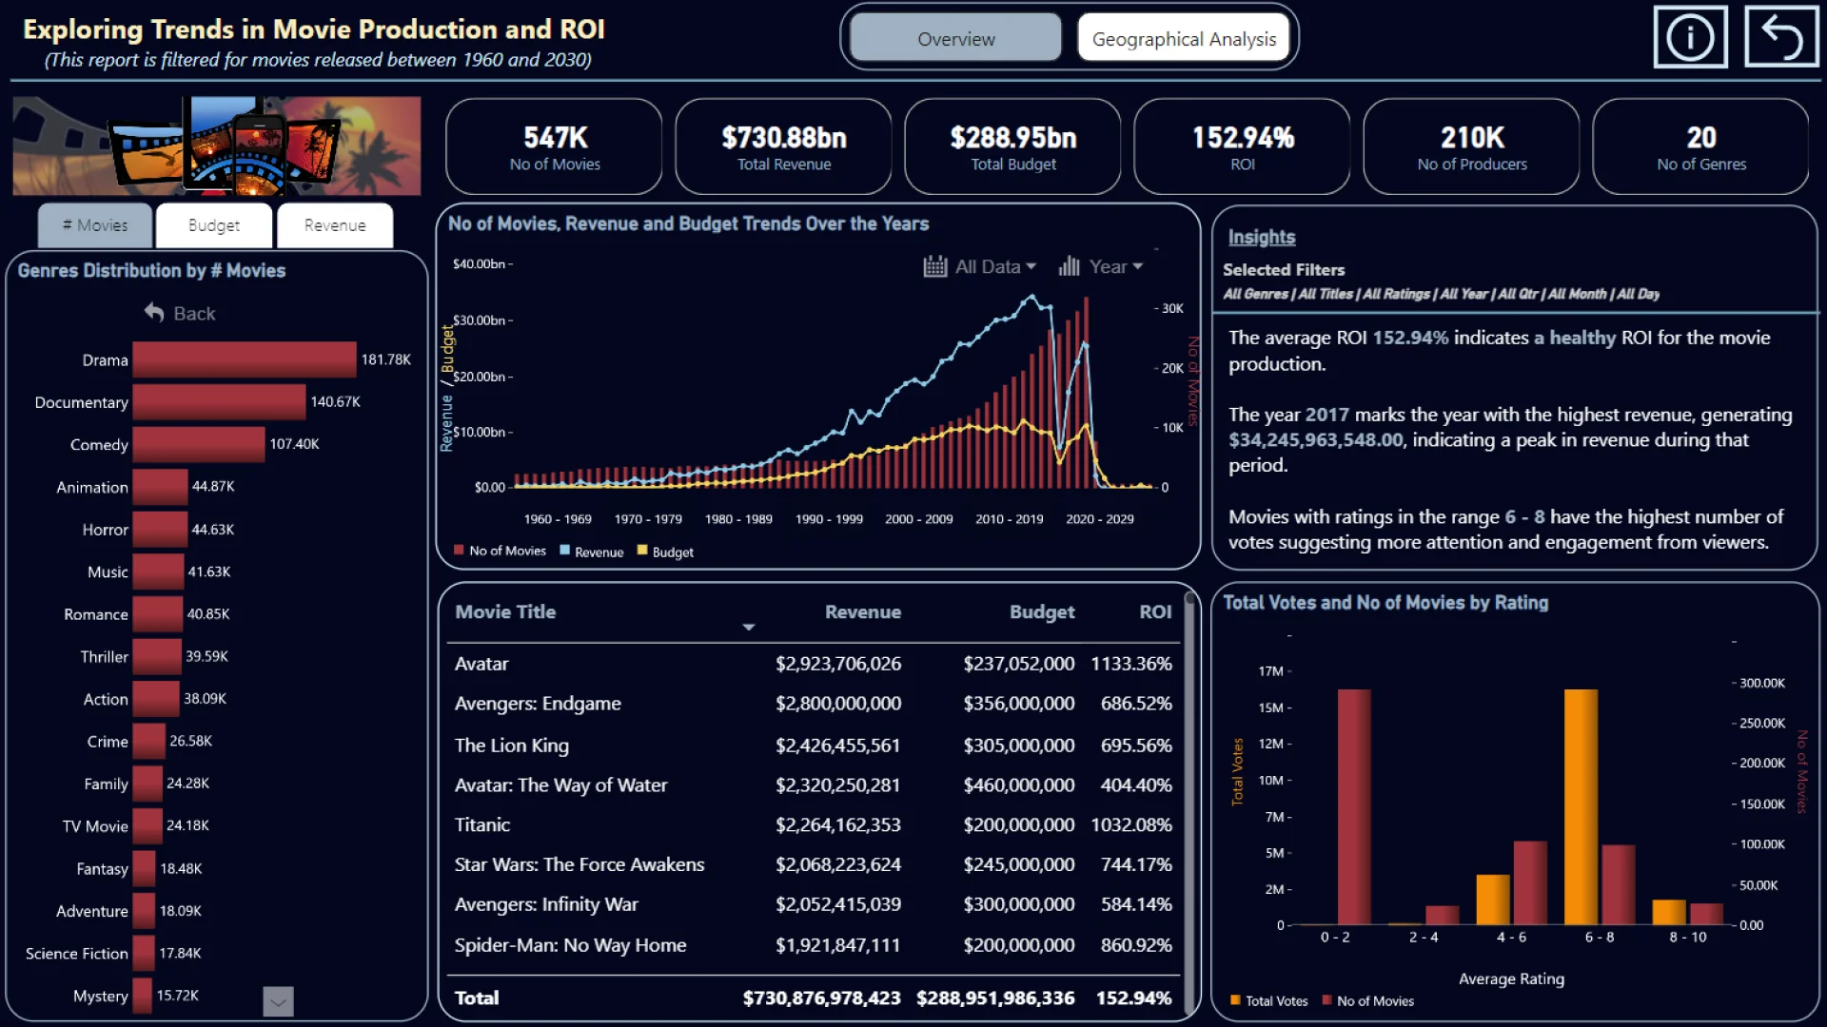Select the # Movies tab
This screenshot has width=1827, height=1027.
click(95, 225)
